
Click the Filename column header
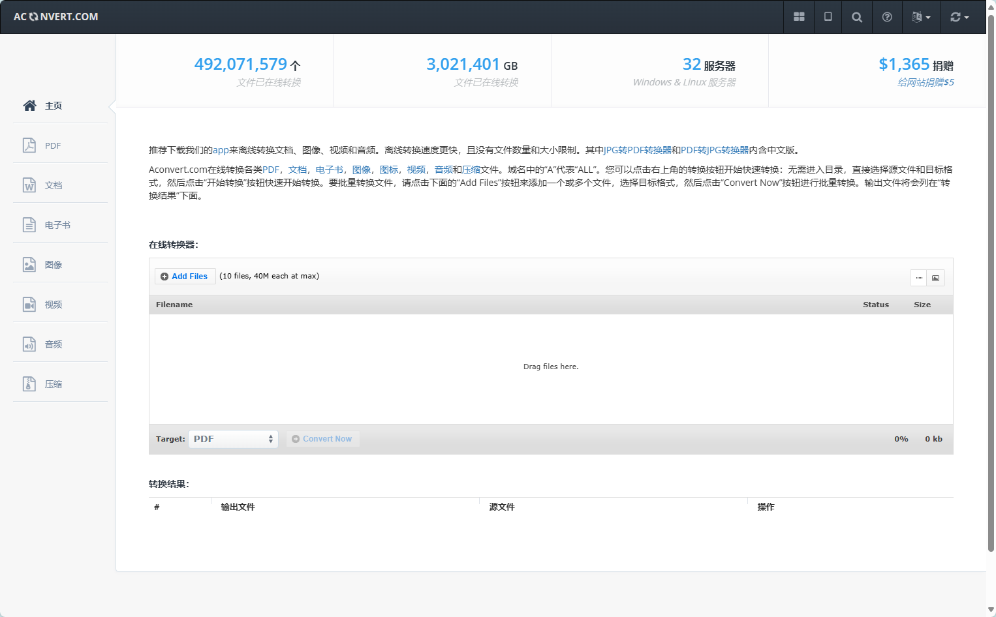174,305
